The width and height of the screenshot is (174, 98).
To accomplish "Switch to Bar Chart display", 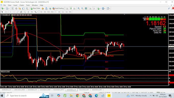I will tap(67, 8).
